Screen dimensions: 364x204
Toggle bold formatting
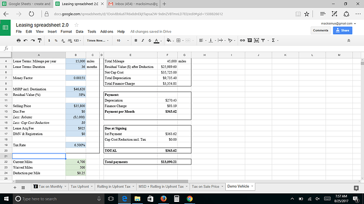click(136, 41)
